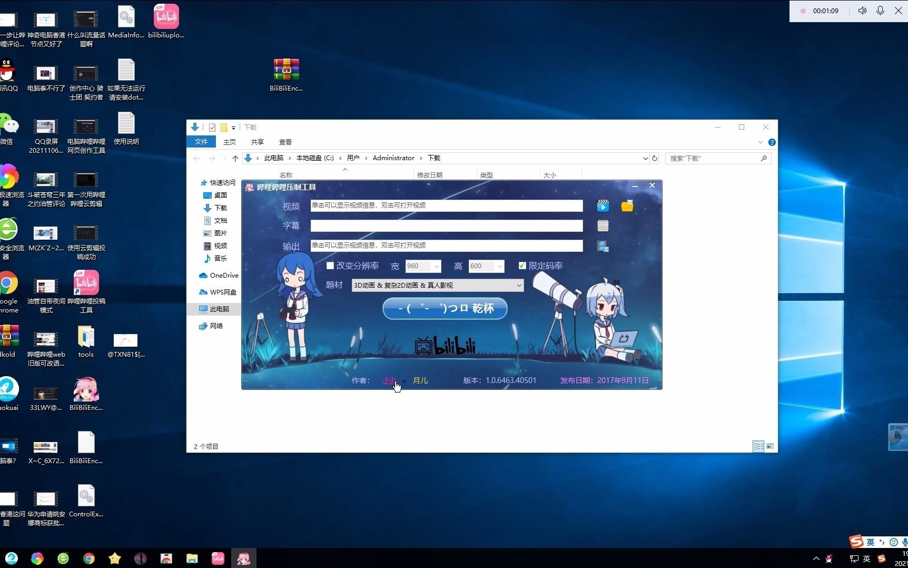
Task: Open the quick access toolbar dropdown arrow
Action: [233, 128]
